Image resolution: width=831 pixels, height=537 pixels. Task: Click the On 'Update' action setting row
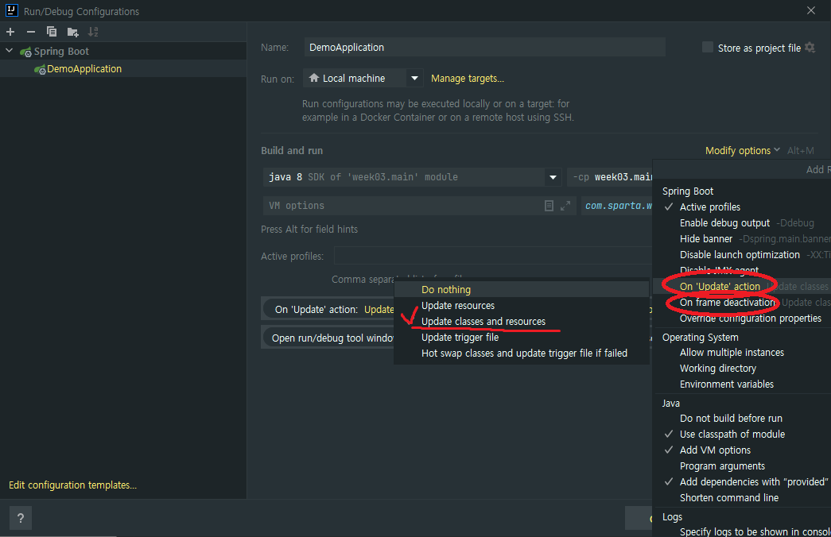pos(328,309)
